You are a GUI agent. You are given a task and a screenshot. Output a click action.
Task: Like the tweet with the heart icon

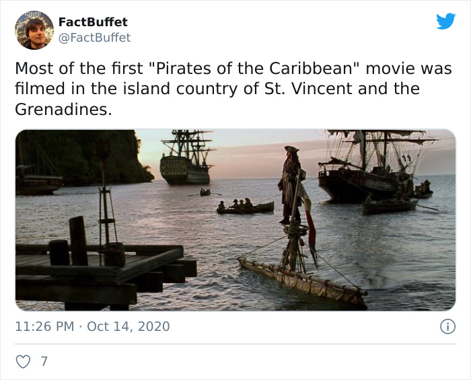23,361
